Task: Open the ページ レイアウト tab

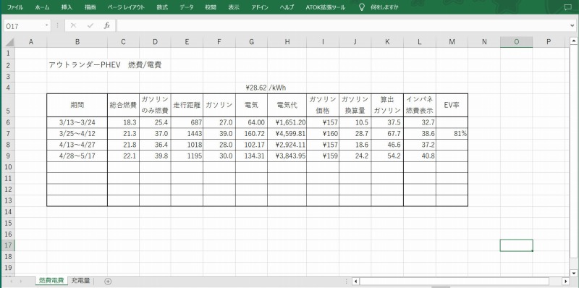Action: click(126, 7)
